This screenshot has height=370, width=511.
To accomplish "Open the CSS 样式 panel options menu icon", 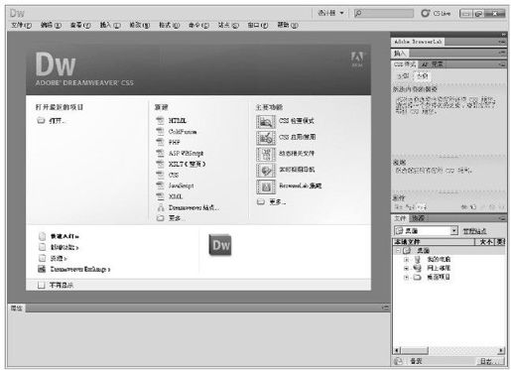I will (502, 64).
